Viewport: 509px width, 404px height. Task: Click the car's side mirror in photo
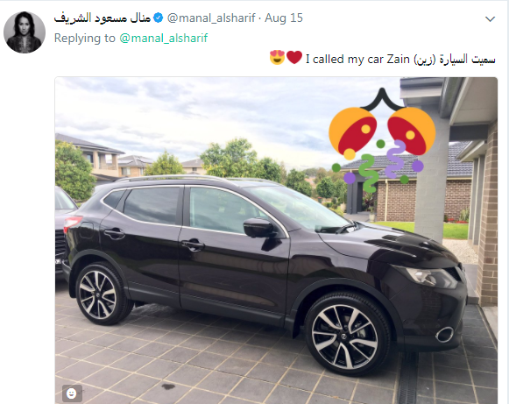(x=258, y=227)
